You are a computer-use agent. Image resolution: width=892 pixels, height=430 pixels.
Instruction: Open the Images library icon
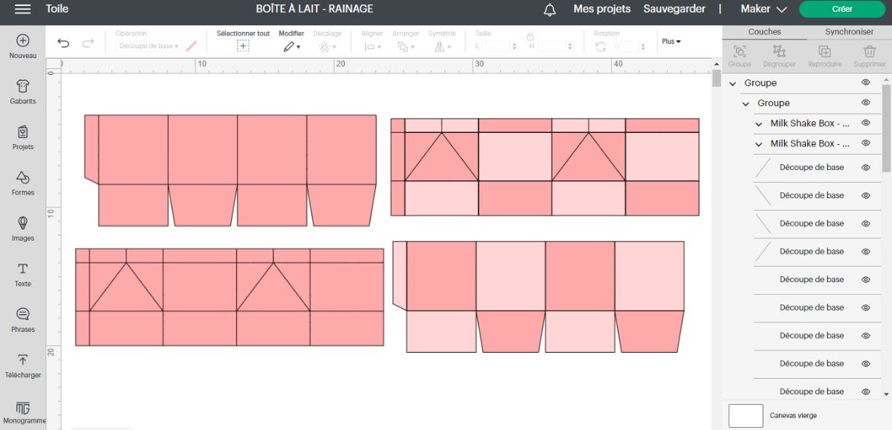pyautogui.click(x=22, y=224)
